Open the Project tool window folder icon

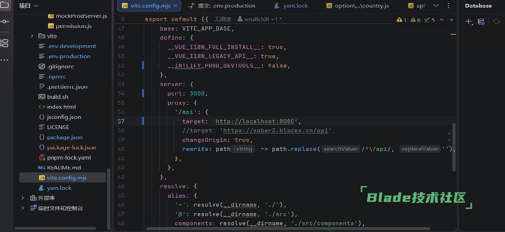click(5, 5)
